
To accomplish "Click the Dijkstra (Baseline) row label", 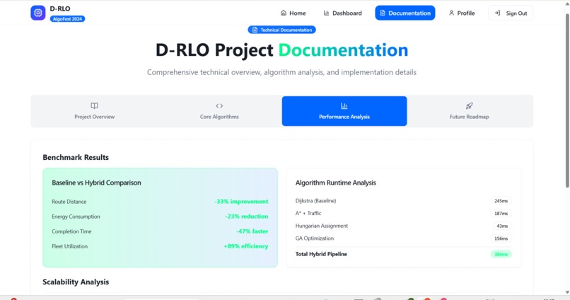I will click(315, 201).
